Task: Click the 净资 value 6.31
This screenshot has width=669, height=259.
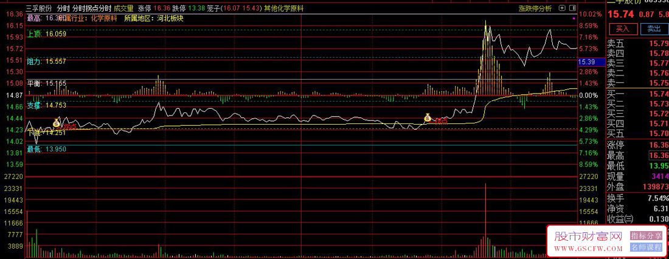Action: 660,209
